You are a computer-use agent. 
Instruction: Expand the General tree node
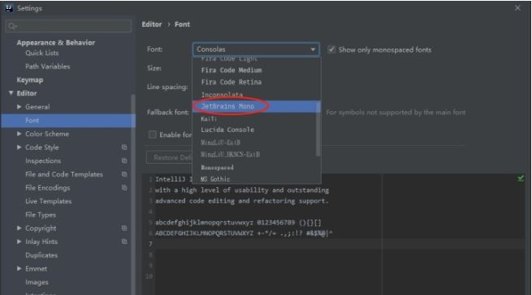[x=19, y=107]
